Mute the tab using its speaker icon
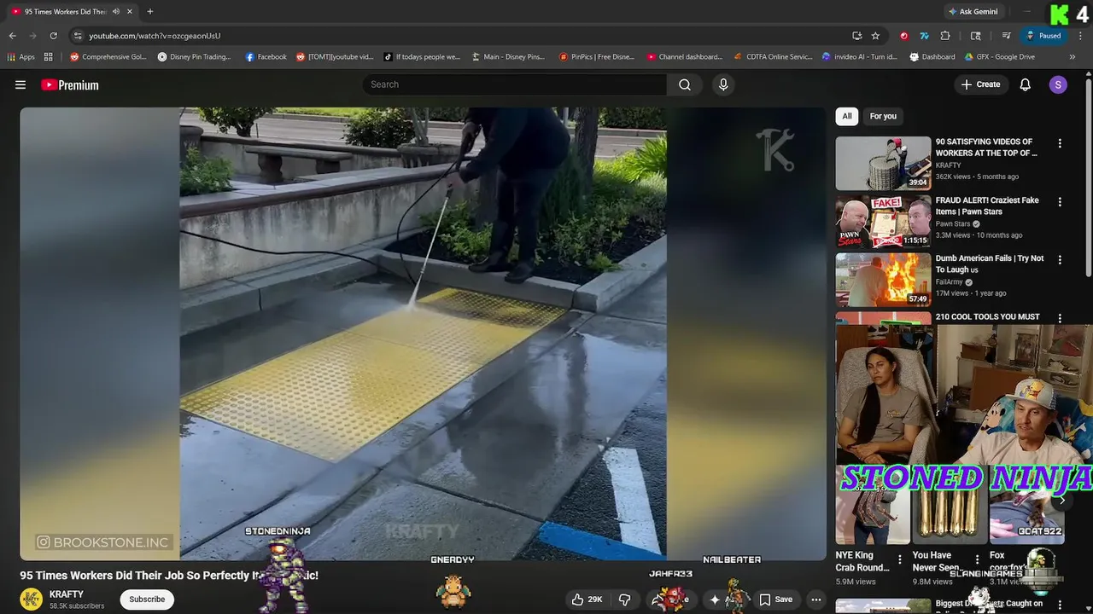 pyautogui.click(x=116, y=12)
